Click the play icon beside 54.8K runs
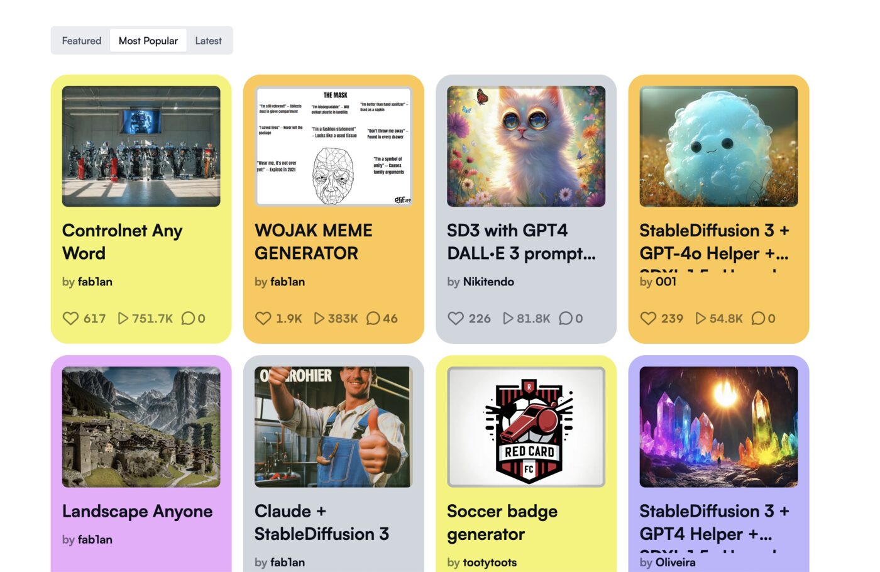This screenshot has width=880, height=572. pyautogui.click(x=700, y=319)
